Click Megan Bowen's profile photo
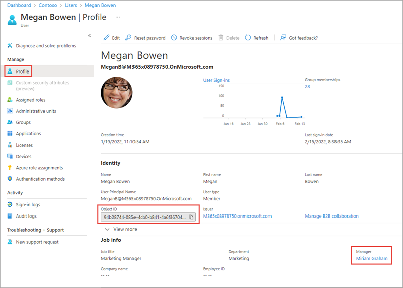 click(x=117, y=92)
